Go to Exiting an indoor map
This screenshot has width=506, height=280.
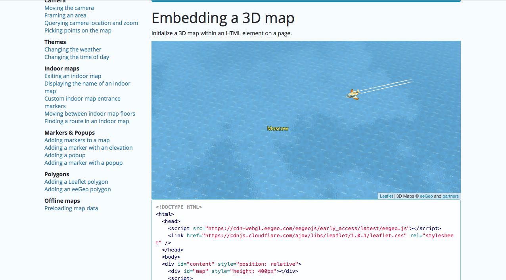(73, 76)
